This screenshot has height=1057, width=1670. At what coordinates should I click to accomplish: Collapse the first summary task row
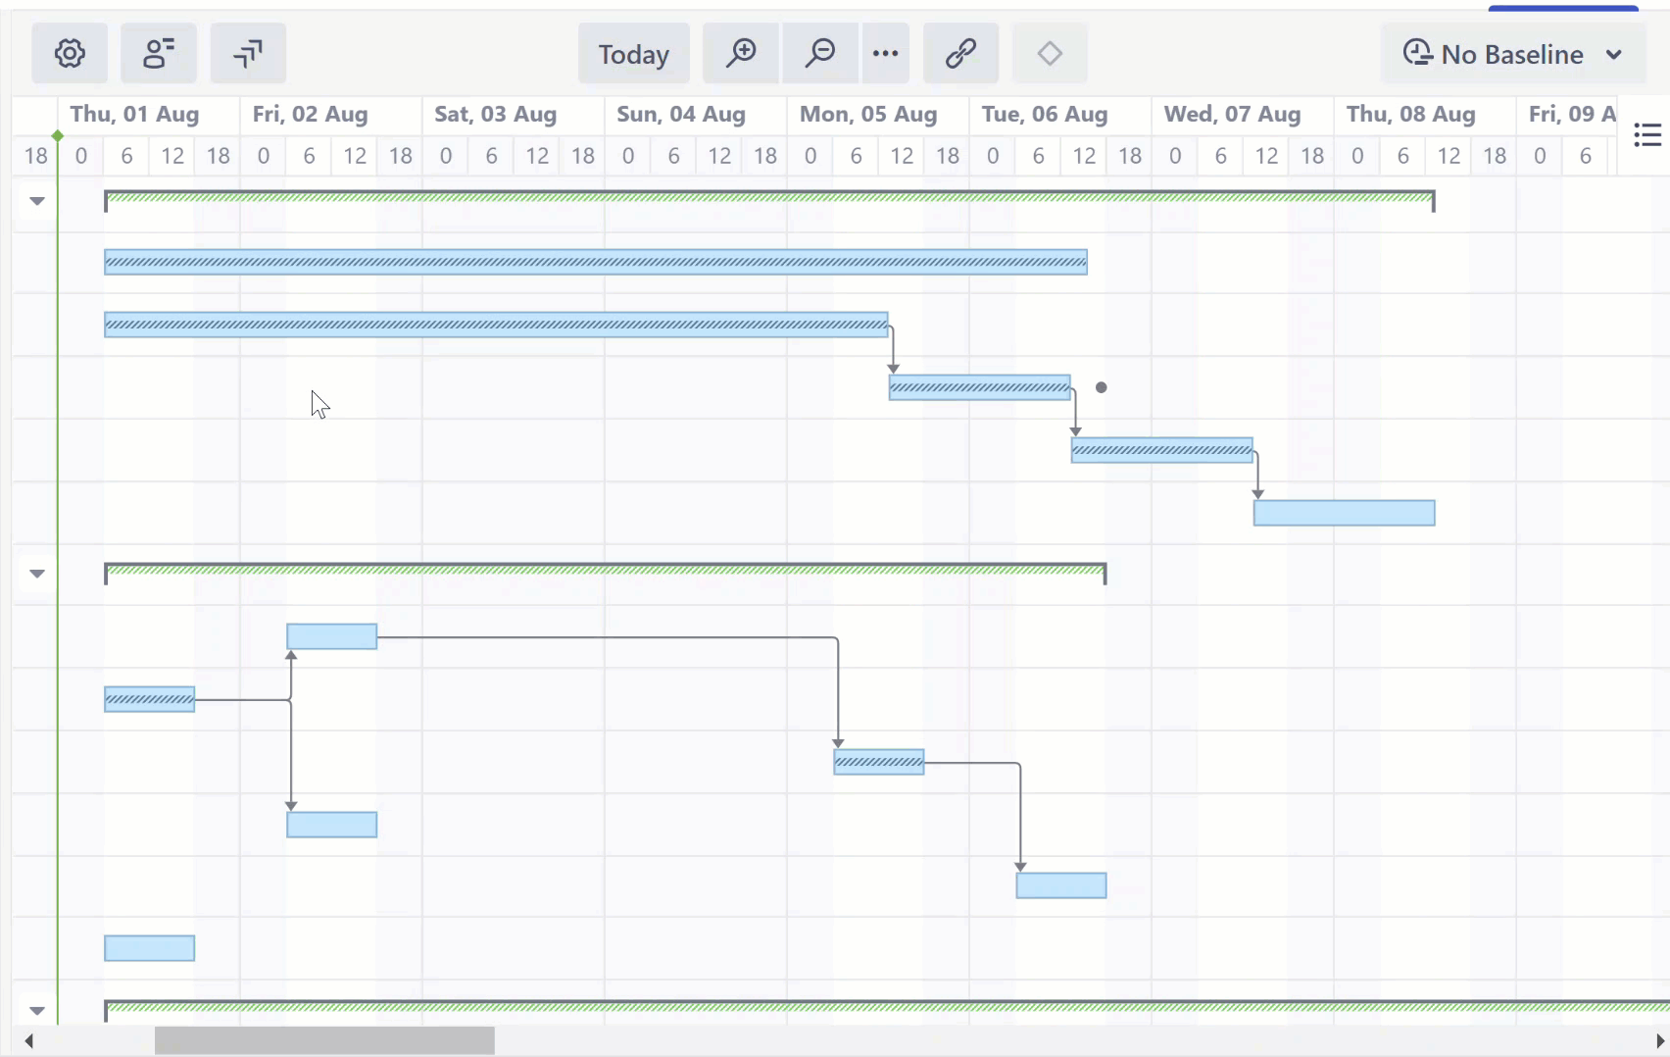pyautogui.click(x=36, y=201)
